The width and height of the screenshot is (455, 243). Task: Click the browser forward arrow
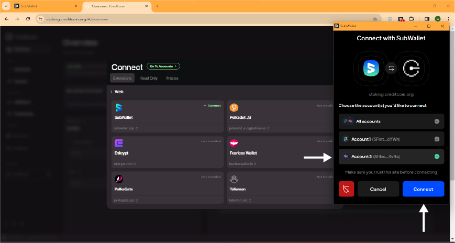pyautogui.click(x=17, y=19)
